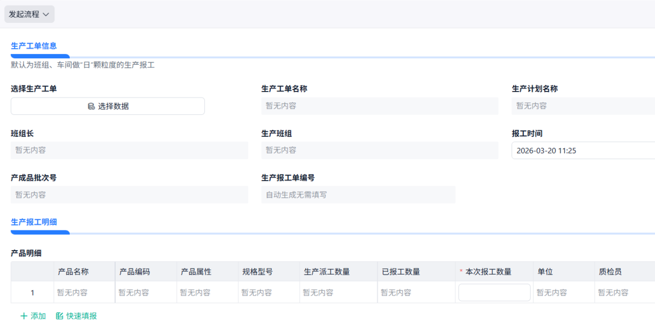Image resolution: width=655 pixels, height=328 pixels.
Task: Select the 生产报工明细 section tab
Action: pyautogui.click(x=34, y=222)
